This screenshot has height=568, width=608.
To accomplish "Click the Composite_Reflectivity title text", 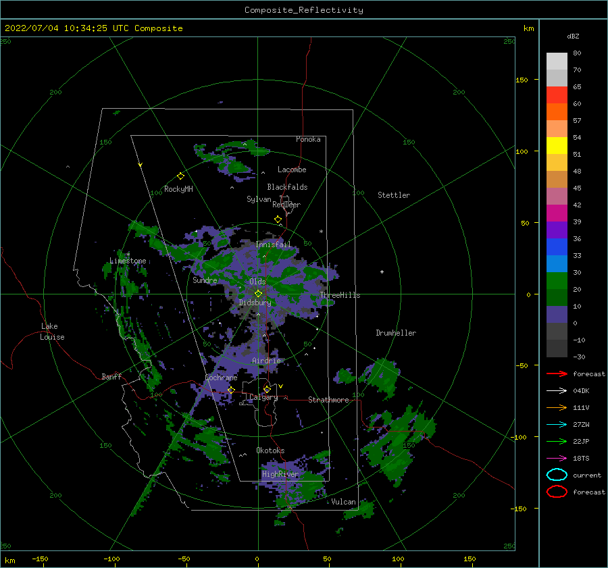I will coord(304,10).
